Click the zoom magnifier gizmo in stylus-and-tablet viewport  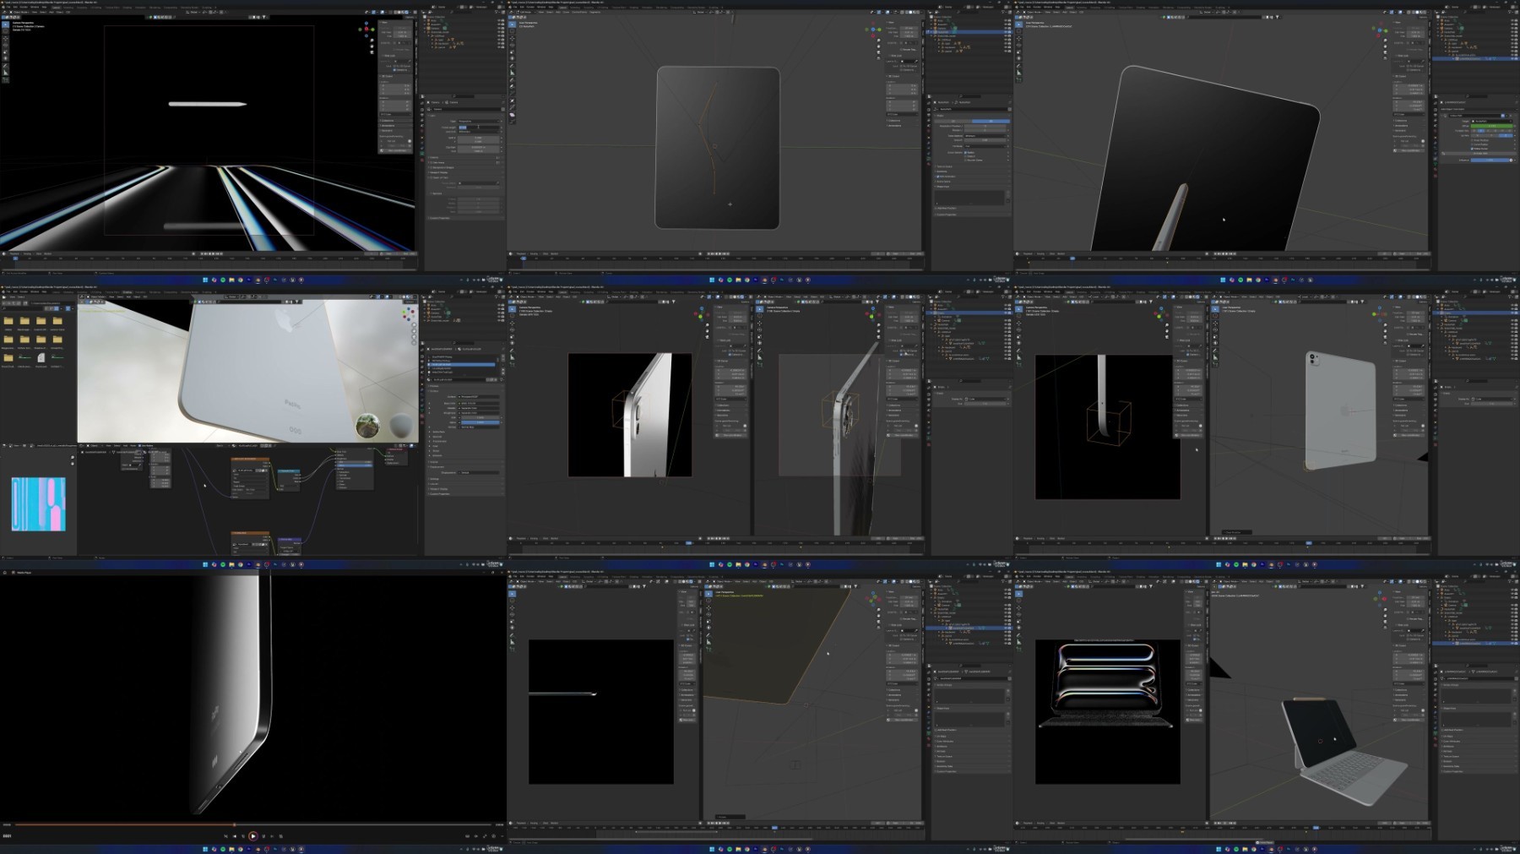(x=1385, y=41)
